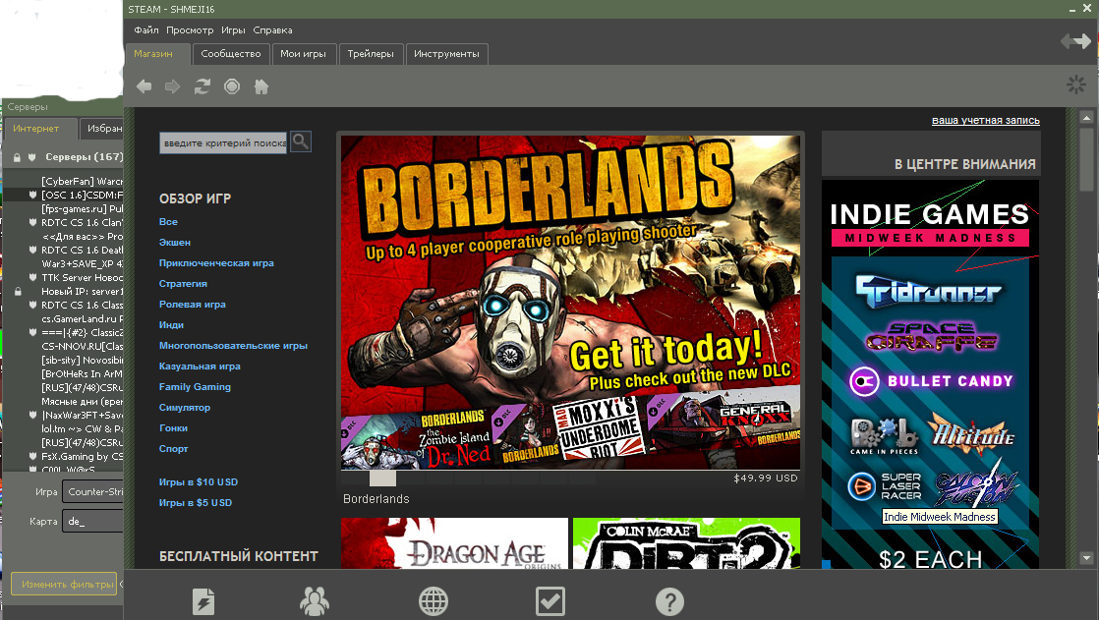Open Indie Games Midweek Madness banner

(x=930, y=373)
